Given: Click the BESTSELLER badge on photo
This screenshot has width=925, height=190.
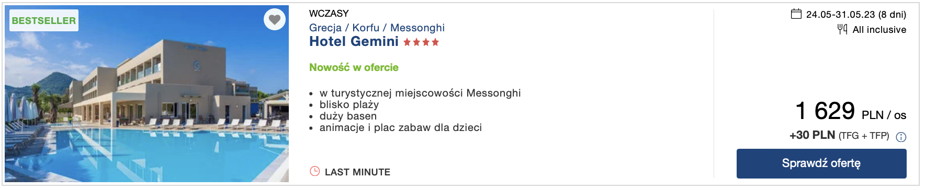Looking at the screenshot, I should click(44, 20).
